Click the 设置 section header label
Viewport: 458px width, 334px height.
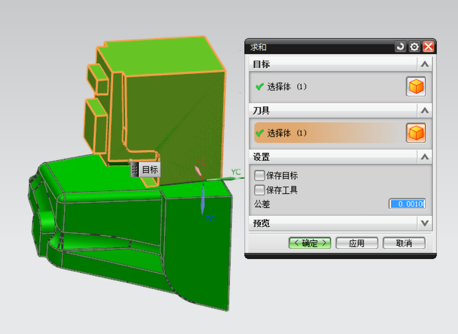(261, 157)
